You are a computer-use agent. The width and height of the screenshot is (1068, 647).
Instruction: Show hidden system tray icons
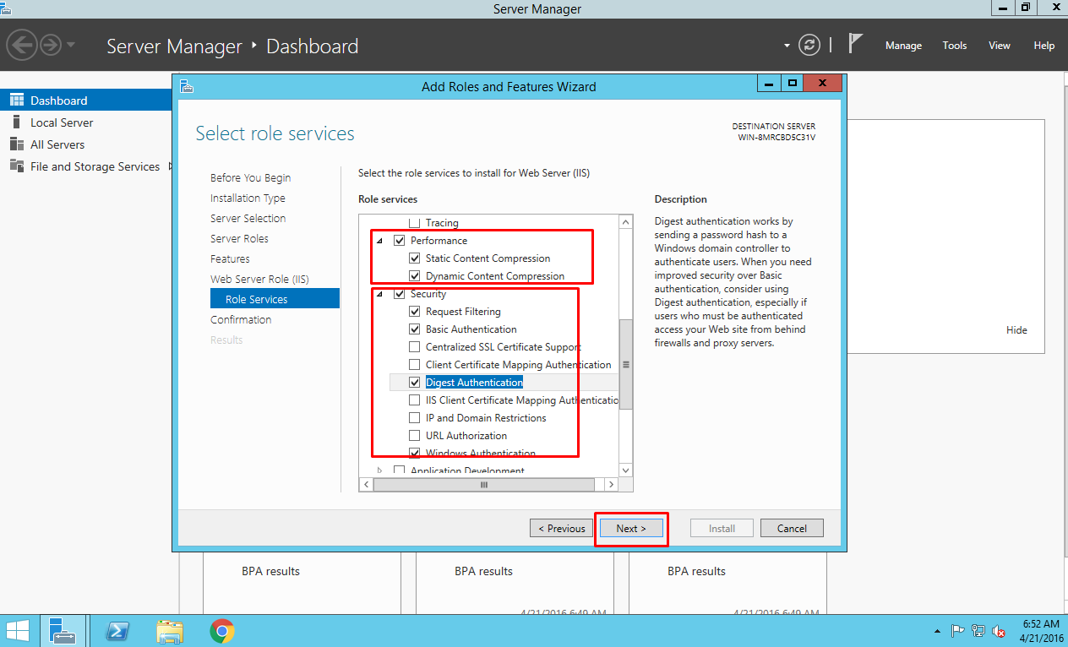click(938, 630)
